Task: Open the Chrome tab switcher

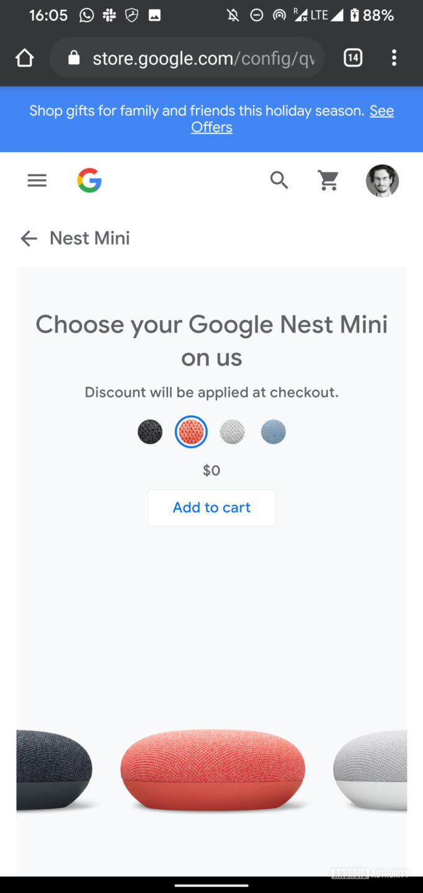Action: point(353,57)
